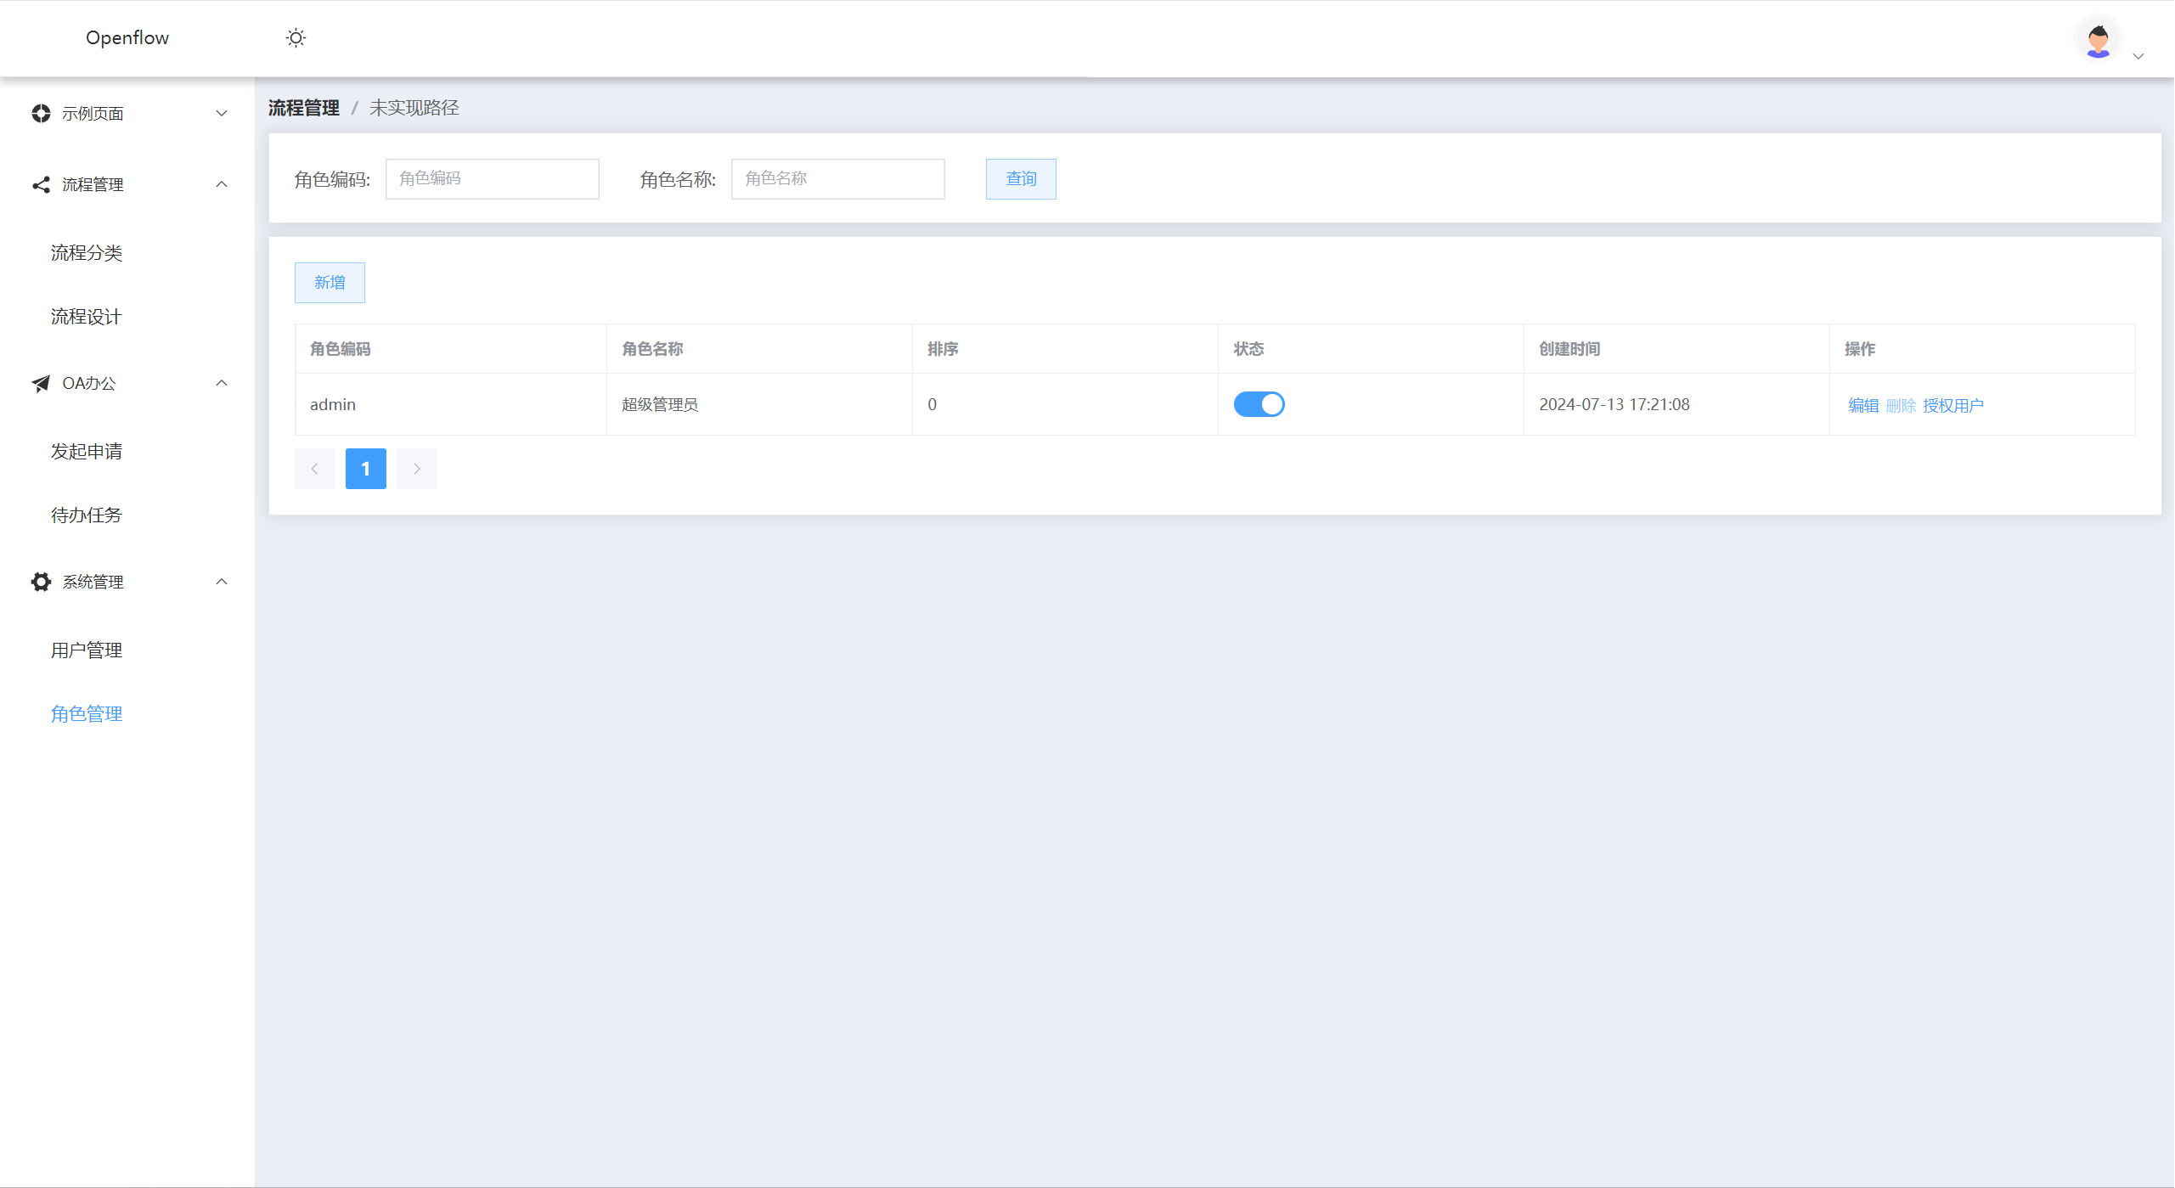Viewport: 2175px width, 1188px height.
Task: Click 授权用户 link for admin row
Action: point(1952,406)
